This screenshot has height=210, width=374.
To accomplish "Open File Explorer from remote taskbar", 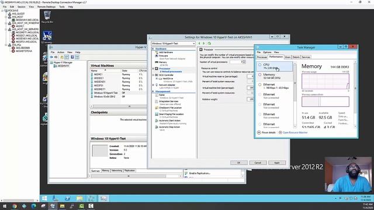I will 79,198.
